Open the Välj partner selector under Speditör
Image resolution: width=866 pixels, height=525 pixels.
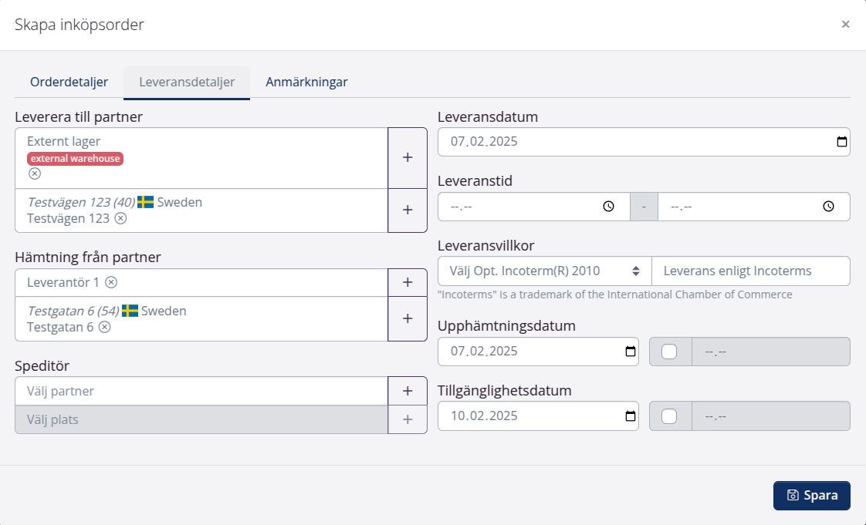[x=193, y=391]
